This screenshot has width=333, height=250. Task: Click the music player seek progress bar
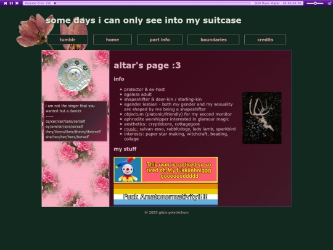[152, 3]
